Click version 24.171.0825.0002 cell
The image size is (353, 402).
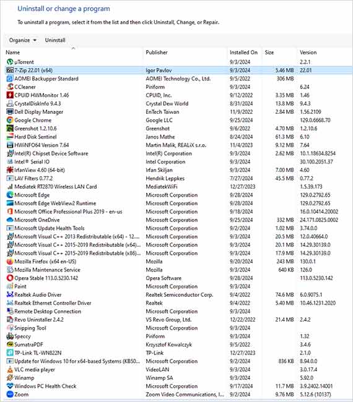point(319,220)
